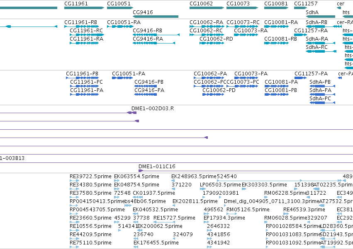Click transcript SdhA-RB
353x249 pixels.
point(320,27)
